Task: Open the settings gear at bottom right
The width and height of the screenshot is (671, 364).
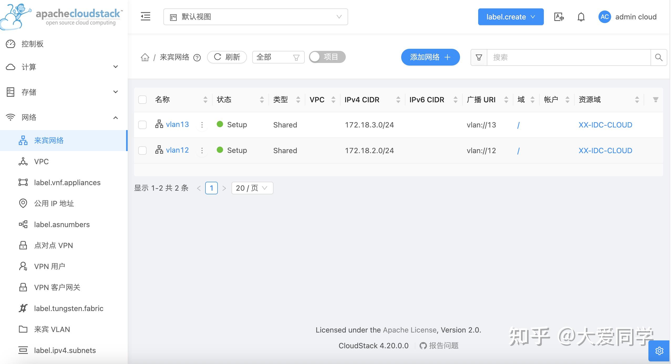Action: point(659,351)
